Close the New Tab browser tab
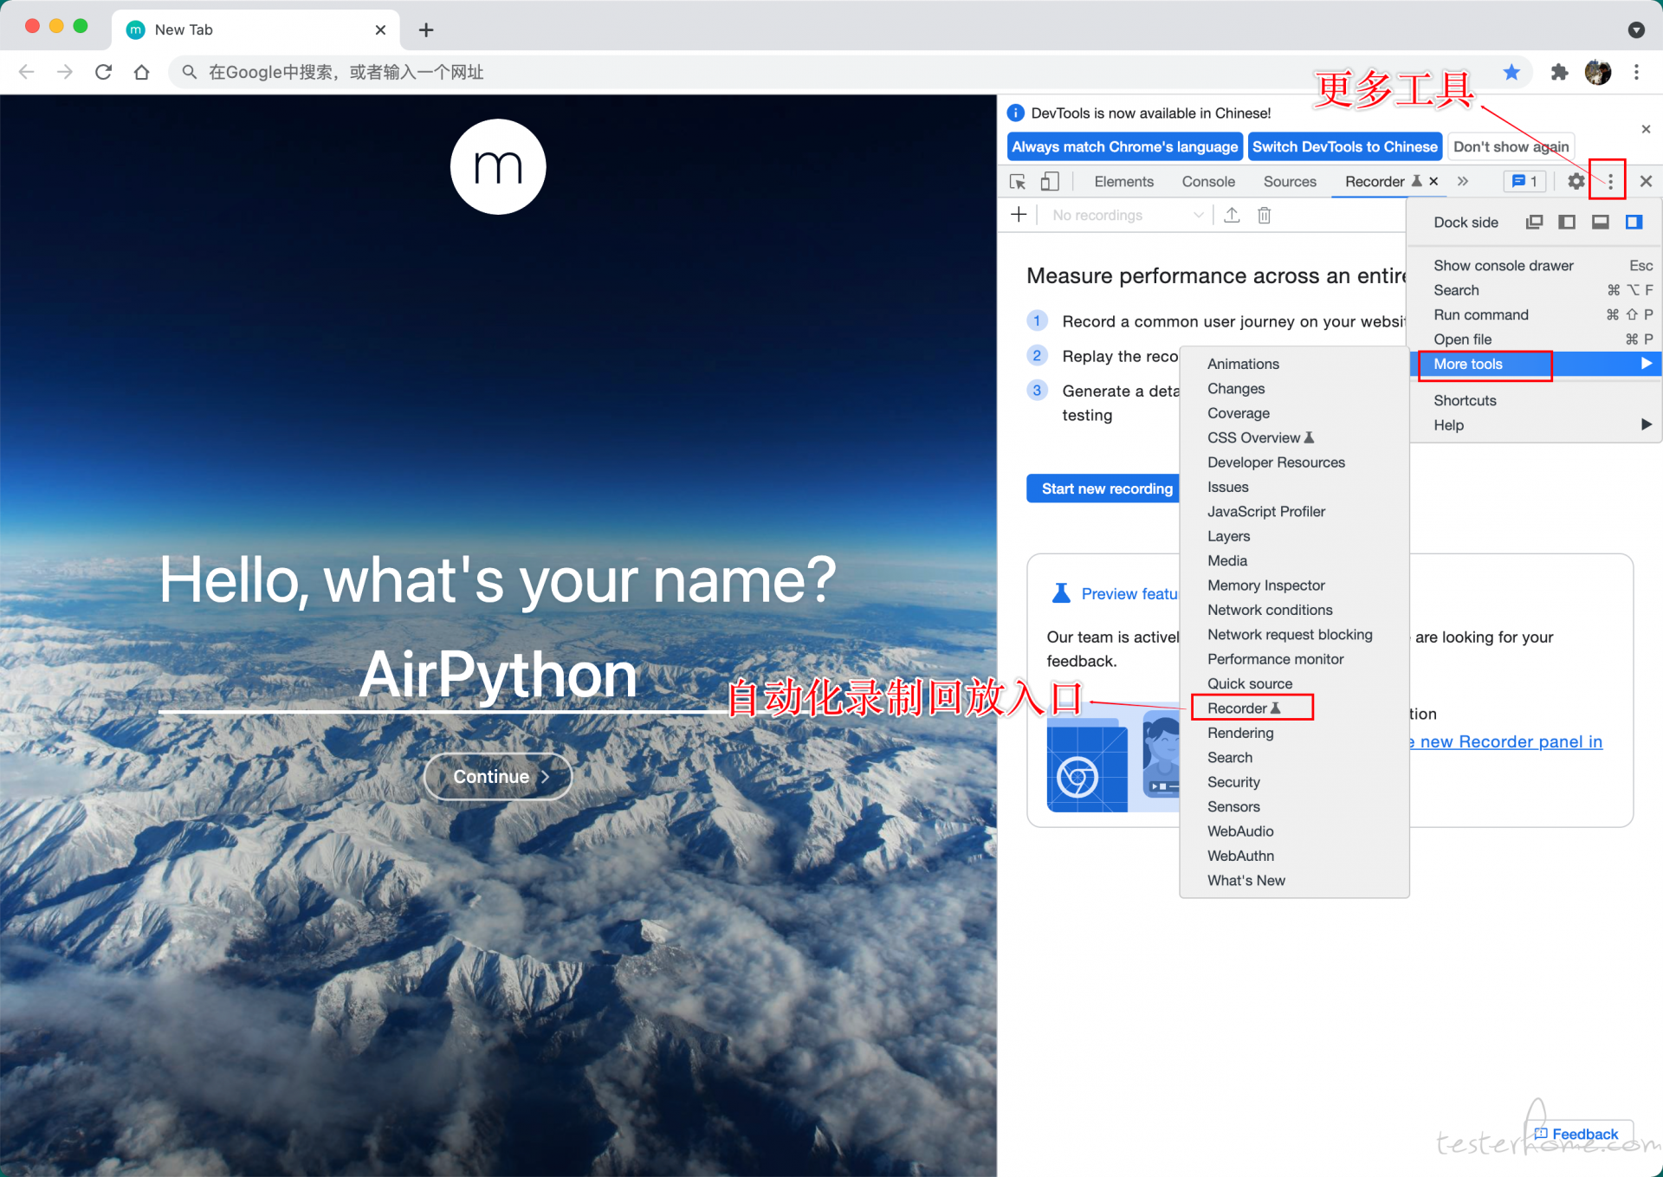 [x=380, y=30]
